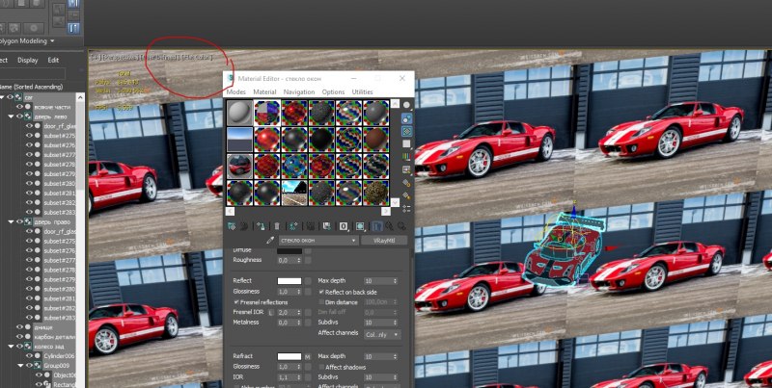Click the sample slots scroll-right arrow
Viewport: 772px width, 388px height.
pos(385,211)
